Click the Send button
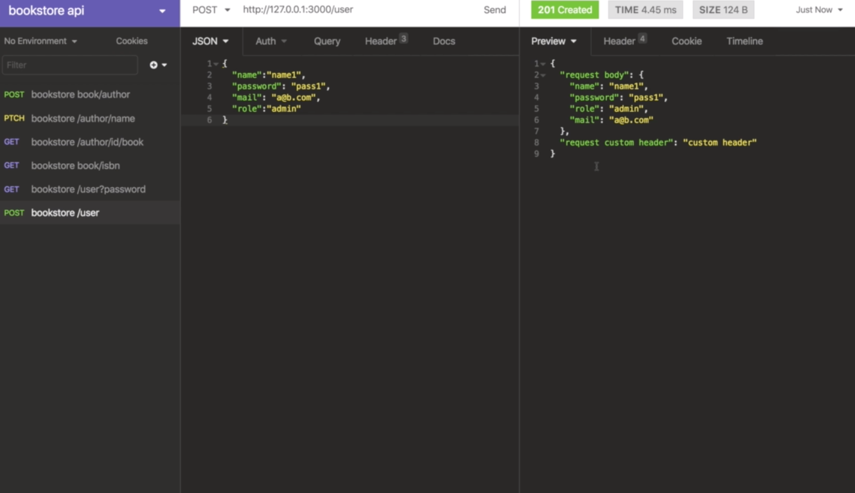The width and height of the screenshot is (855, 493). pos(494,10)
